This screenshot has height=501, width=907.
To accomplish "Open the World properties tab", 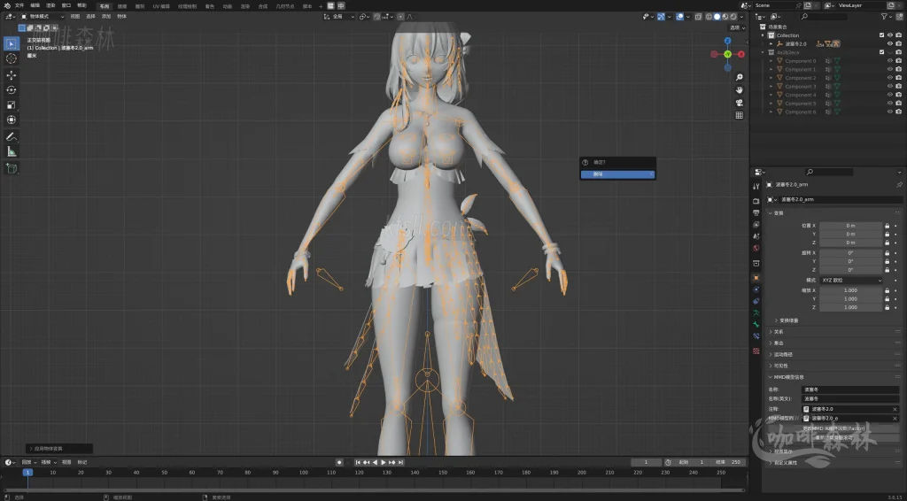I will point(756,248).
